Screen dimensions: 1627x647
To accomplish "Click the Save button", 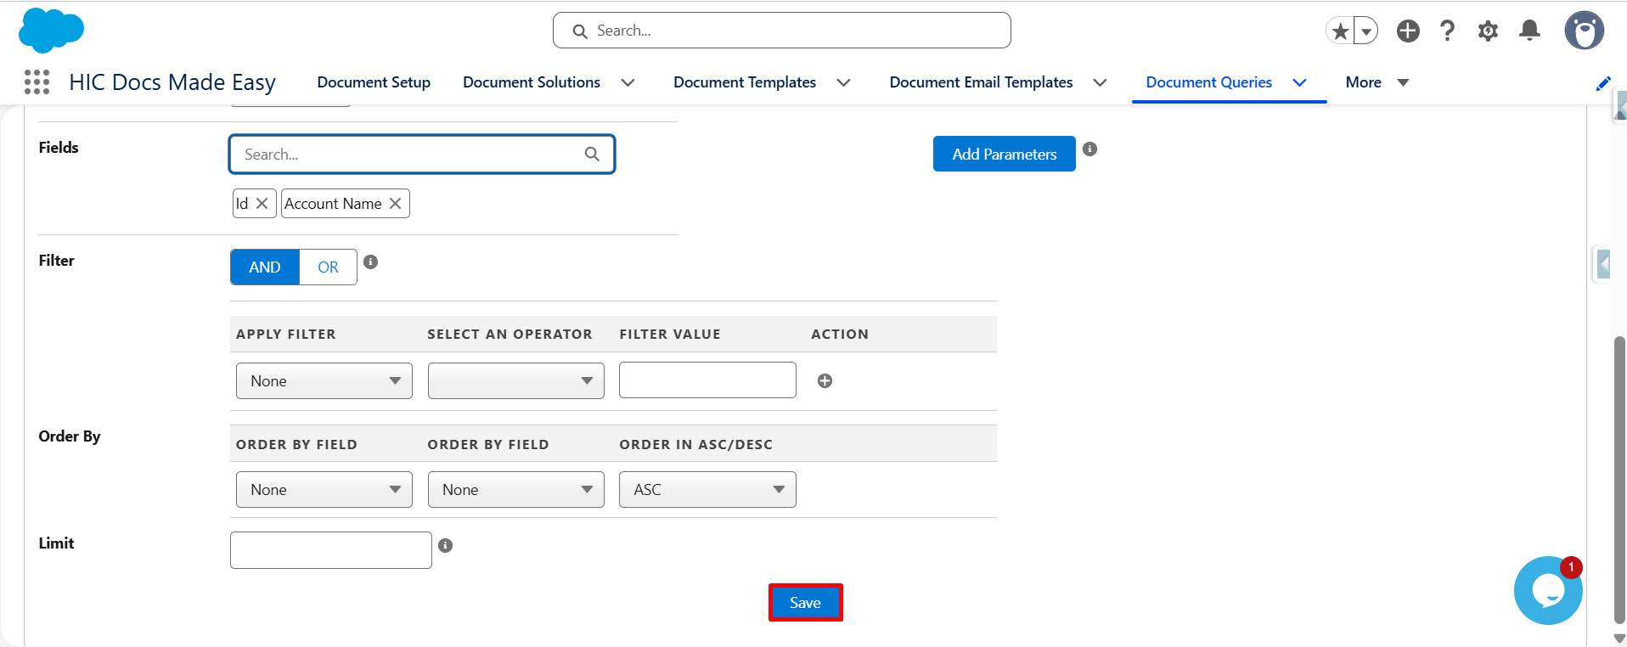I will [805, 603].
